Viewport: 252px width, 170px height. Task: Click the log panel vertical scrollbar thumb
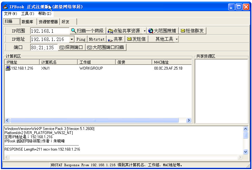pyautogui.click(x=245, y=135)
